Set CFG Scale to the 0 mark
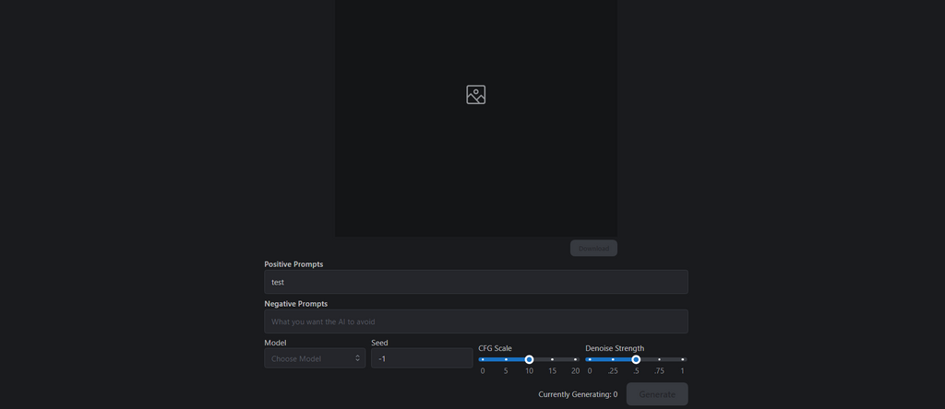 pyautogui.click(x=483, y=359)
